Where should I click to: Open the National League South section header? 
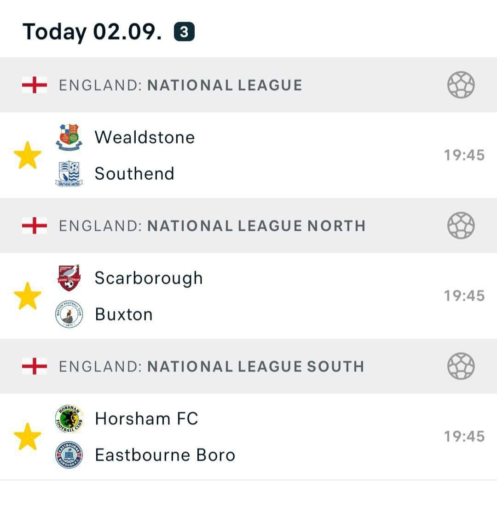[248, 366]
